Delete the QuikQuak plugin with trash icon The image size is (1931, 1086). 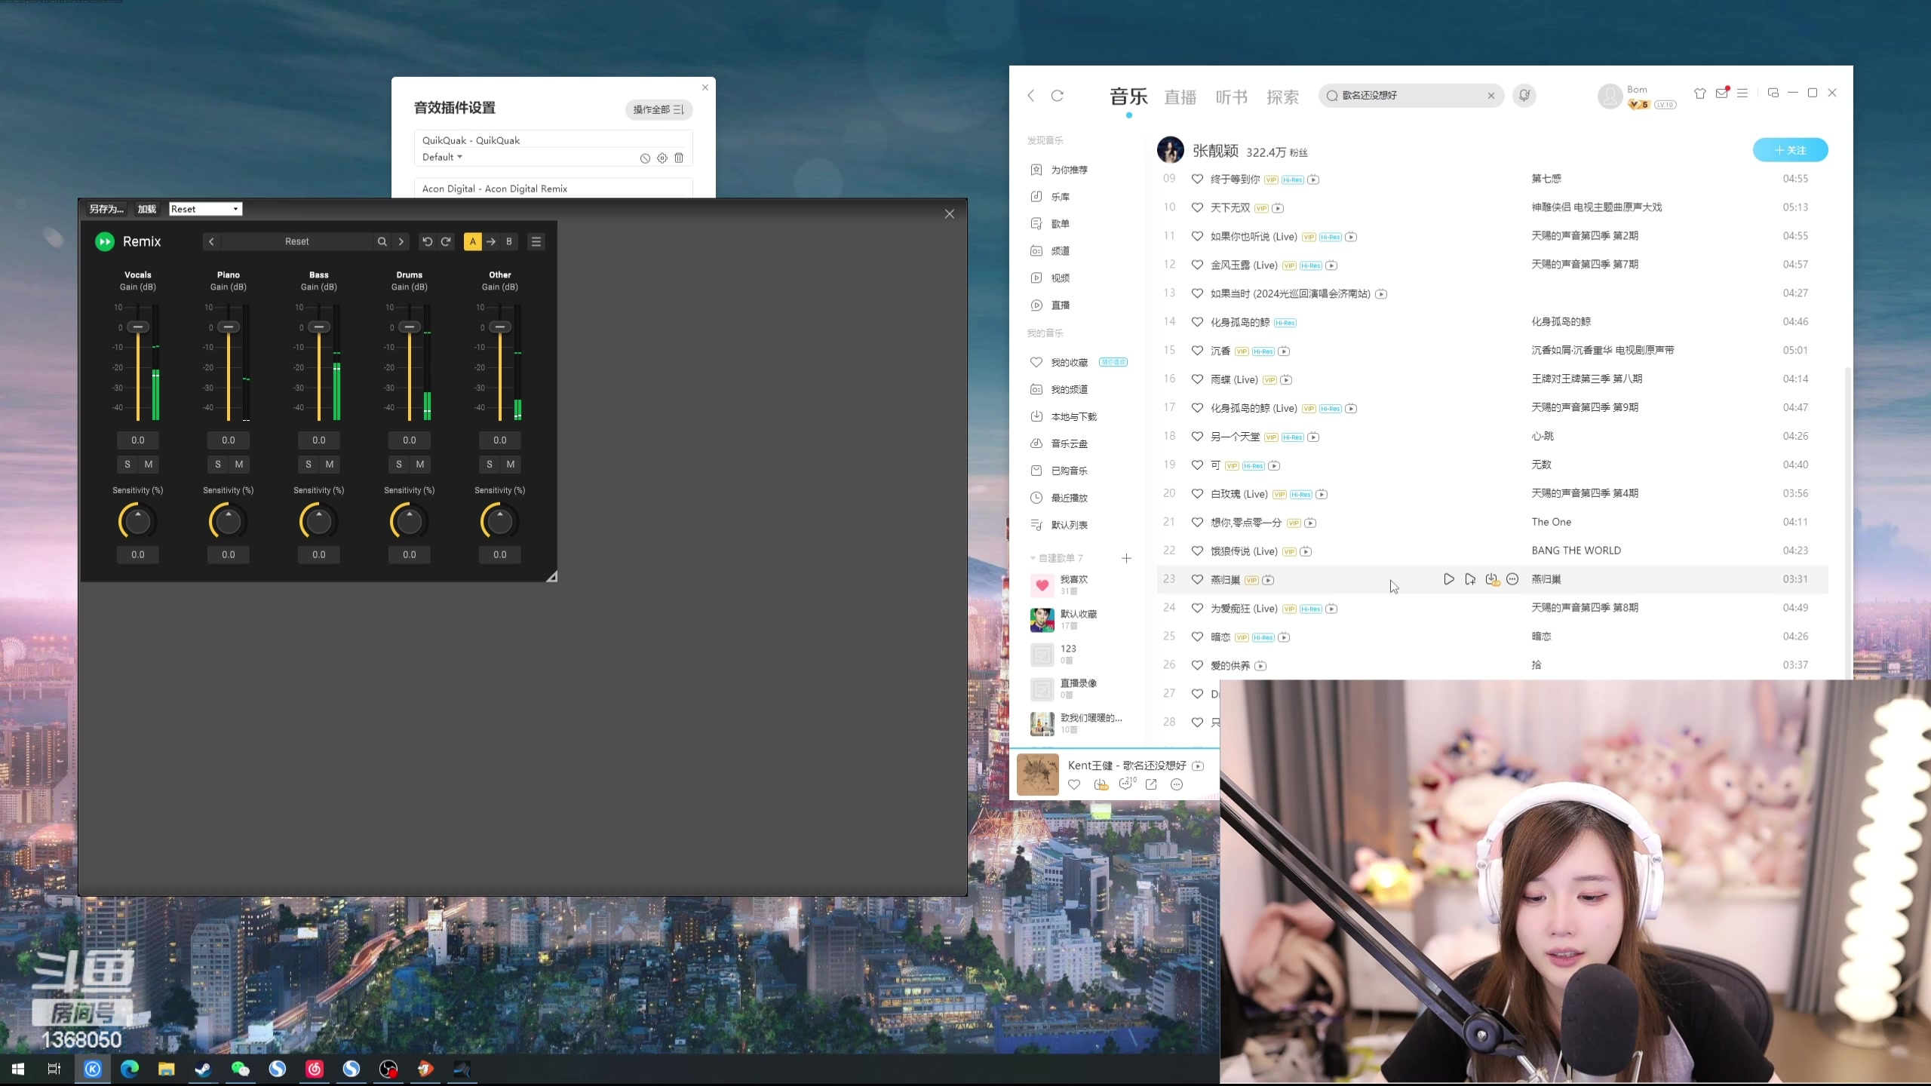tap(679, 158)
